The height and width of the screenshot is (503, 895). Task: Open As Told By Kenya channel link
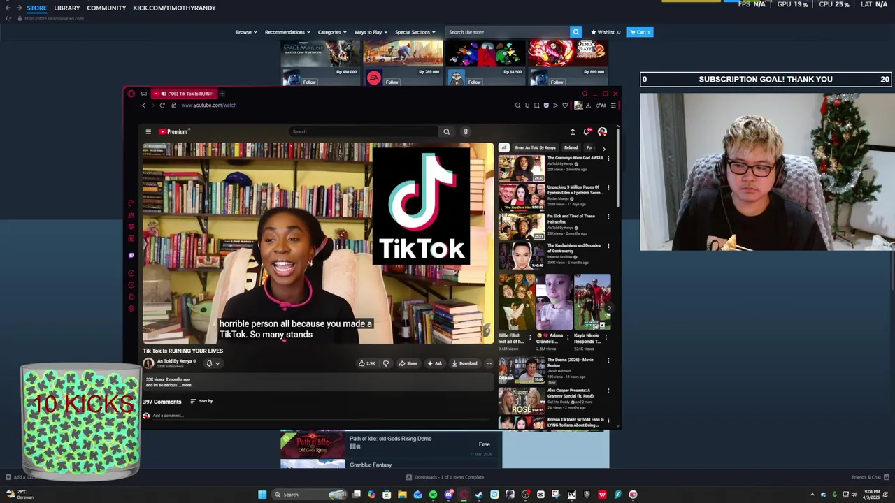click(174, 361)
